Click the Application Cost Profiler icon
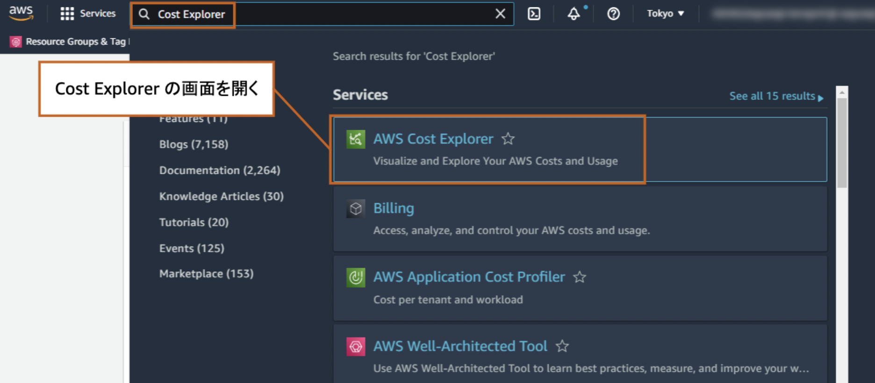875x383 pixels. 356,277
